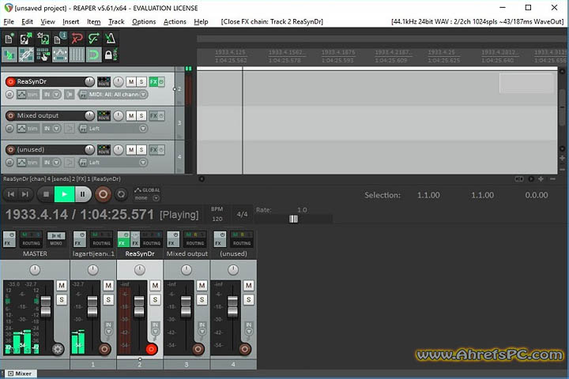Open the ROUTE button on the ReaSynDr track
This screenshot has height=379, width=569.
[x=104, y=81]
